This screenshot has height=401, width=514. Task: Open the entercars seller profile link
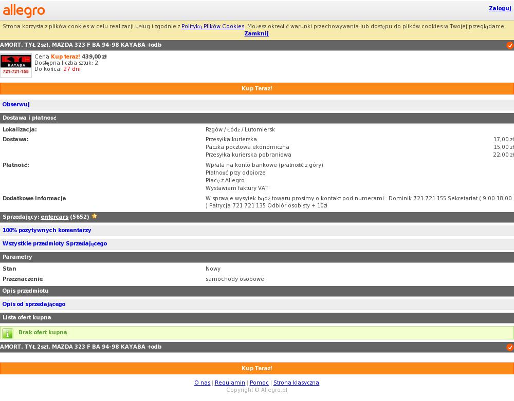[54, 217]
